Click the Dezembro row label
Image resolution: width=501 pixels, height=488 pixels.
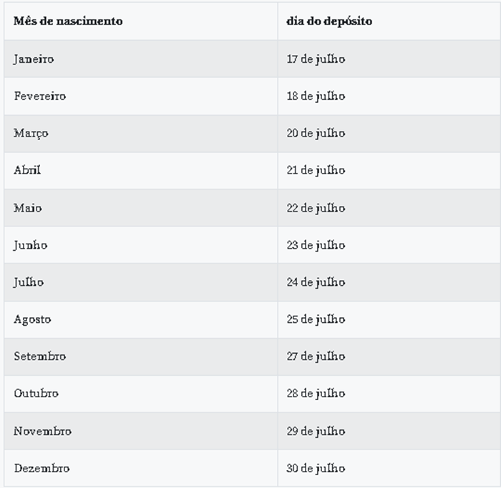42,469
